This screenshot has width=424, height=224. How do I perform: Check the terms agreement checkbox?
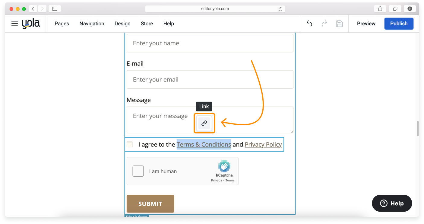click(x=130, y=144)
